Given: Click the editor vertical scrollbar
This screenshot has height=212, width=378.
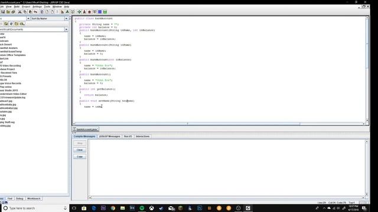Looking at the screenshot, I should coord(367,69).
